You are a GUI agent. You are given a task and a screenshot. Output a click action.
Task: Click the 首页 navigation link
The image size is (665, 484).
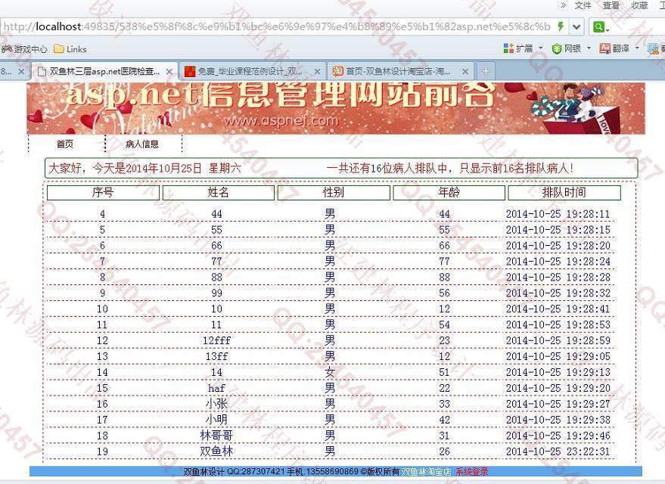65,144
